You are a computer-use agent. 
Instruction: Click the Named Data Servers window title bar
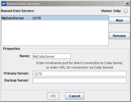tap(65, 4)
